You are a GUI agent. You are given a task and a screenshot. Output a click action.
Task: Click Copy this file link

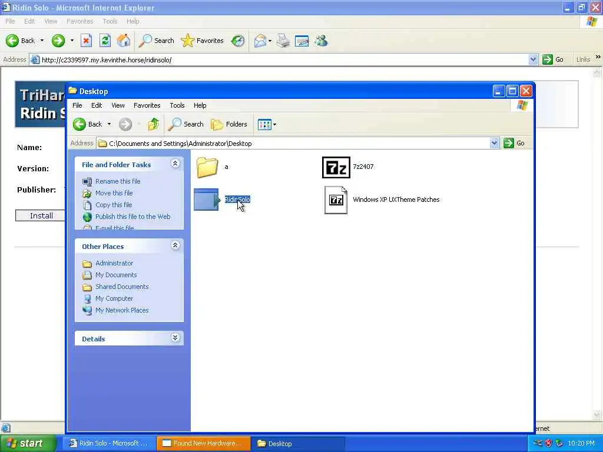(x=114, y=205)
